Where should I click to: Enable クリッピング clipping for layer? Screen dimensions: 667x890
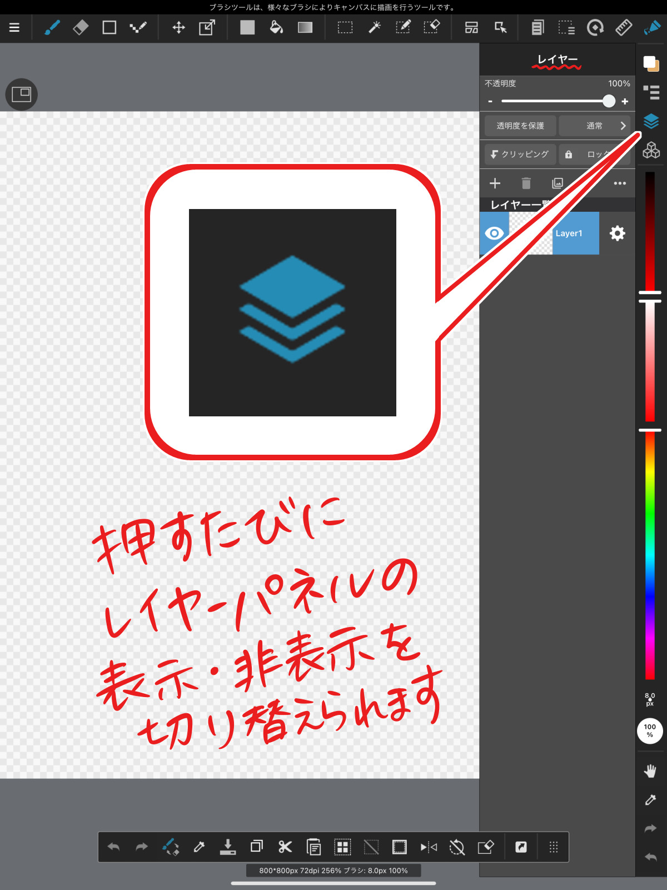pos(520,154)
